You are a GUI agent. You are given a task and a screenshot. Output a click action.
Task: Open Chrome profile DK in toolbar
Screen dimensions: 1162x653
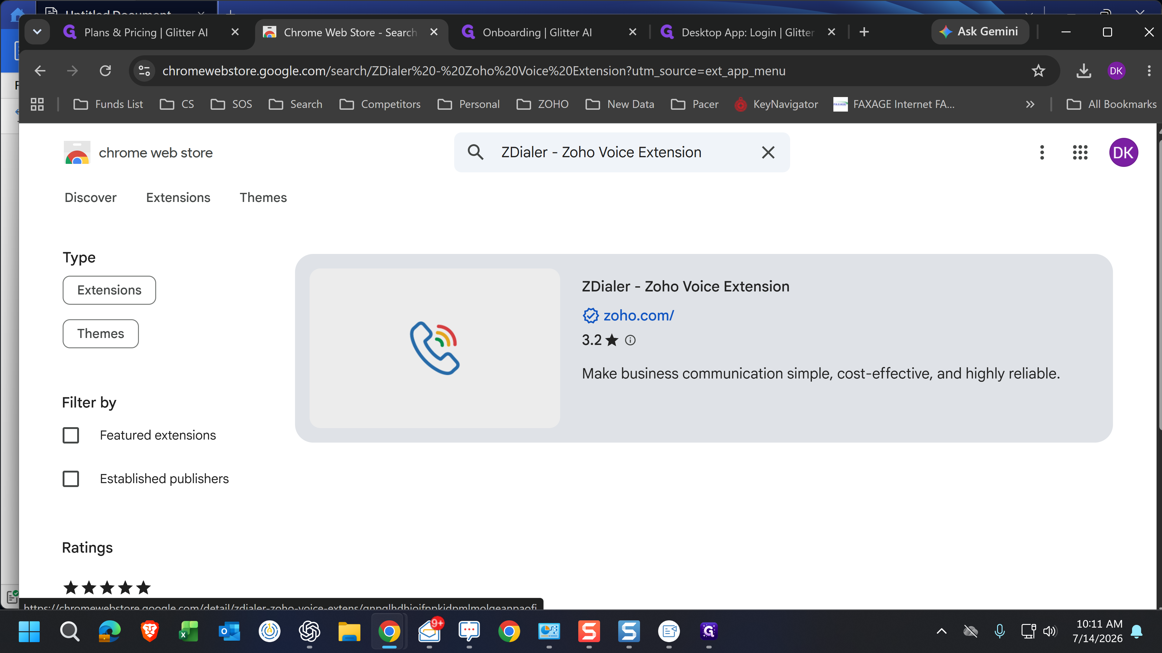pos(1116,71)
